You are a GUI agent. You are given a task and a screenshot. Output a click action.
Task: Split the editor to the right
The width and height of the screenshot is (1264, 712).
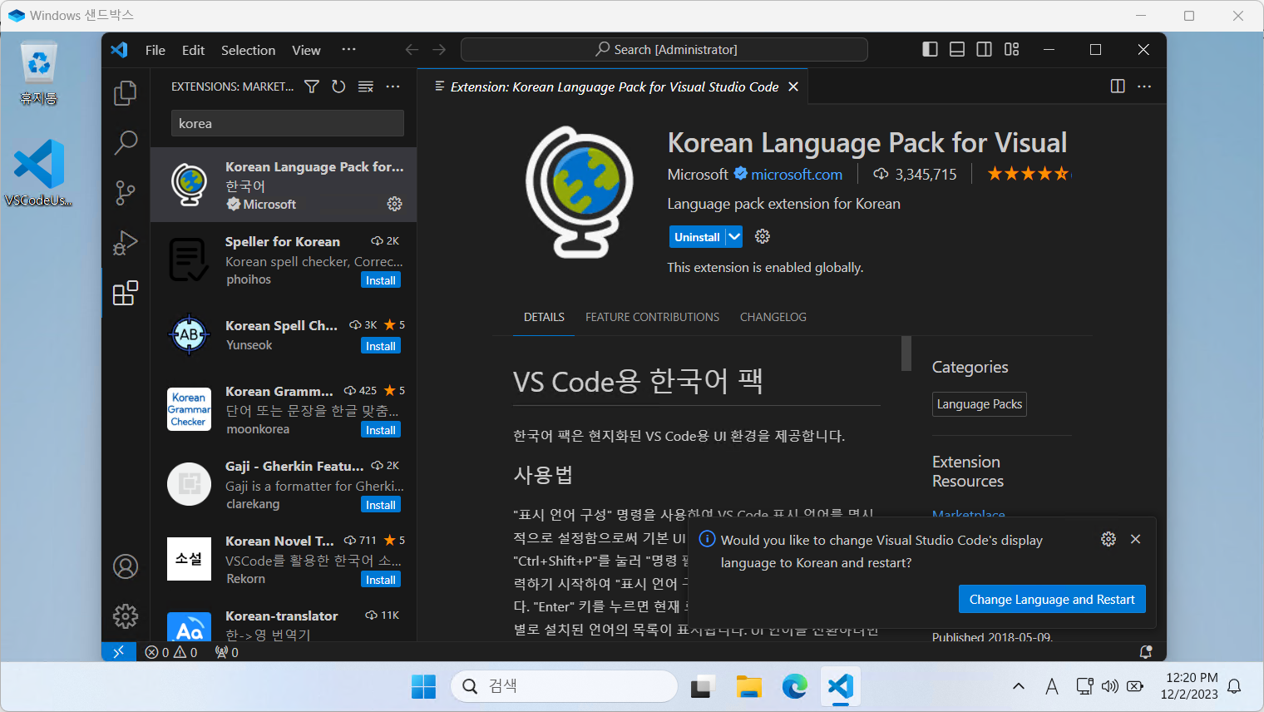pyautogui.click(x=1118, y=87)
